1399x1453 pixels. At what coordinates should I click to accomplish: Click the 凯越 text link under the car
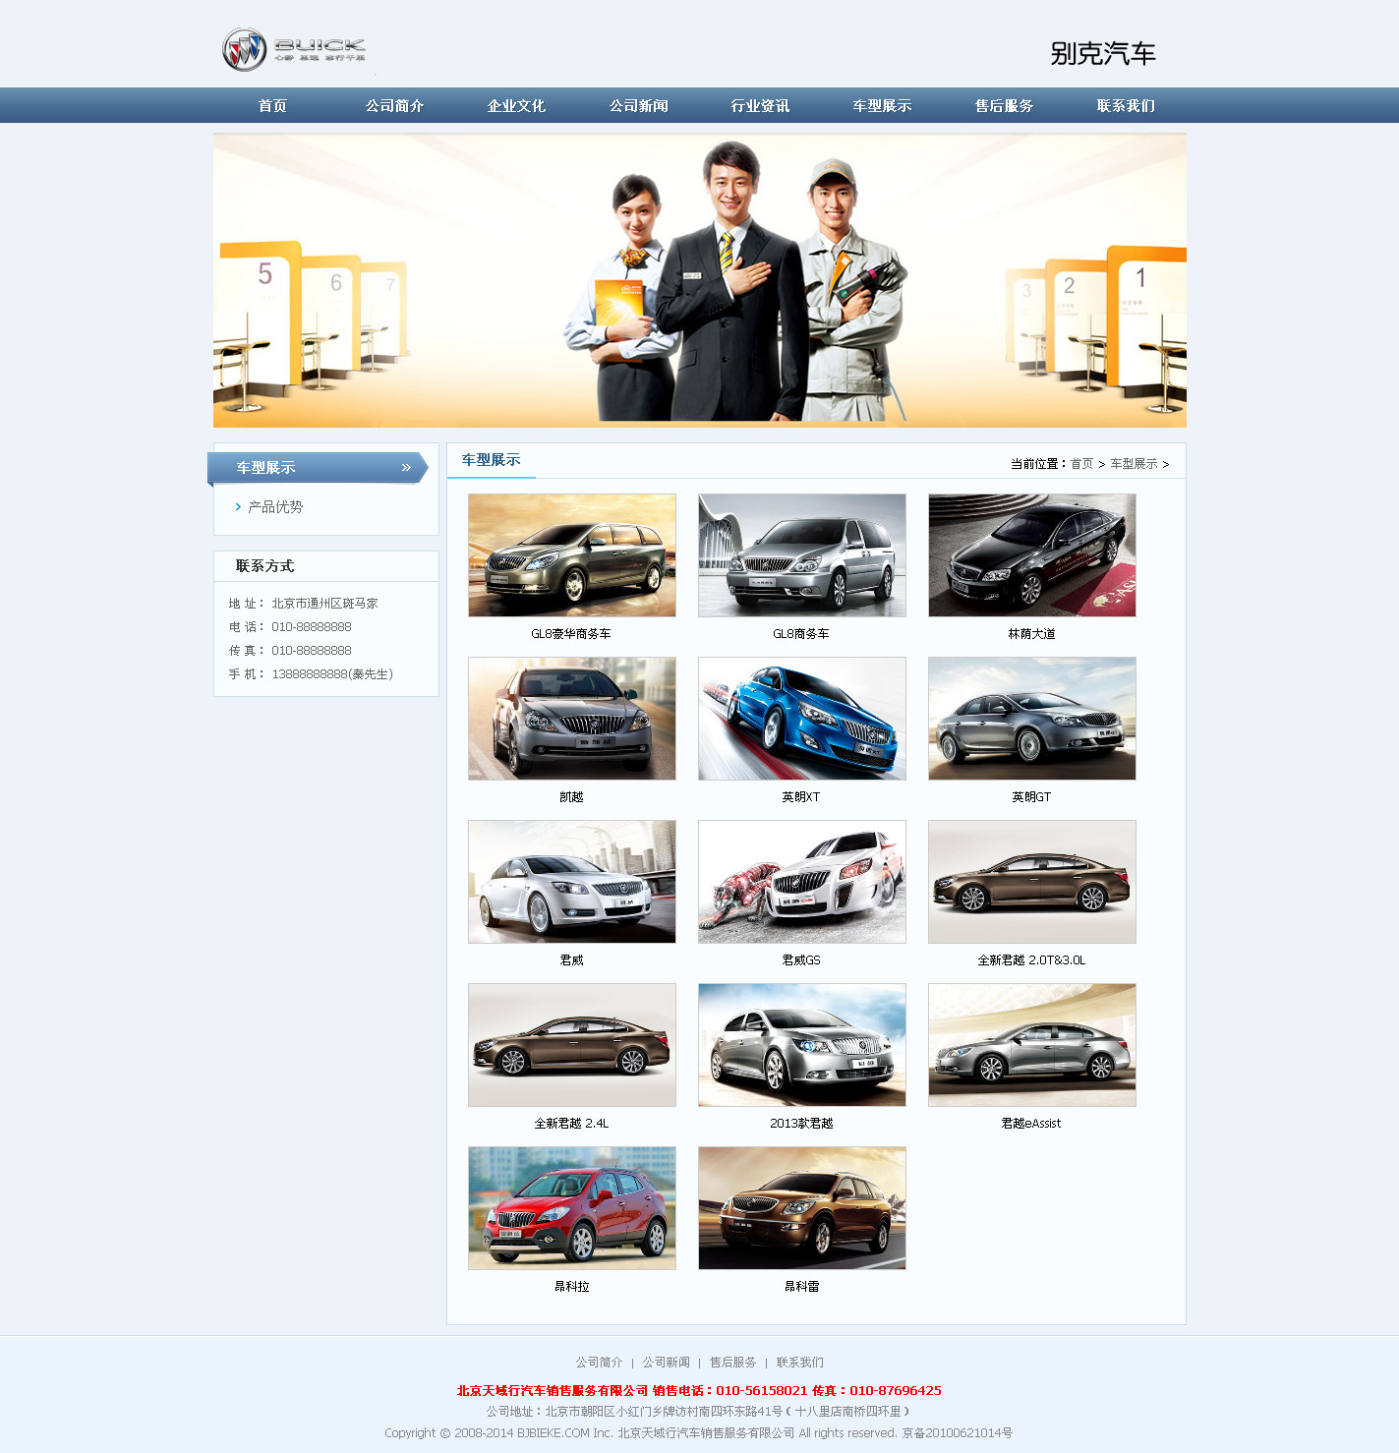[x=571, y=797]
